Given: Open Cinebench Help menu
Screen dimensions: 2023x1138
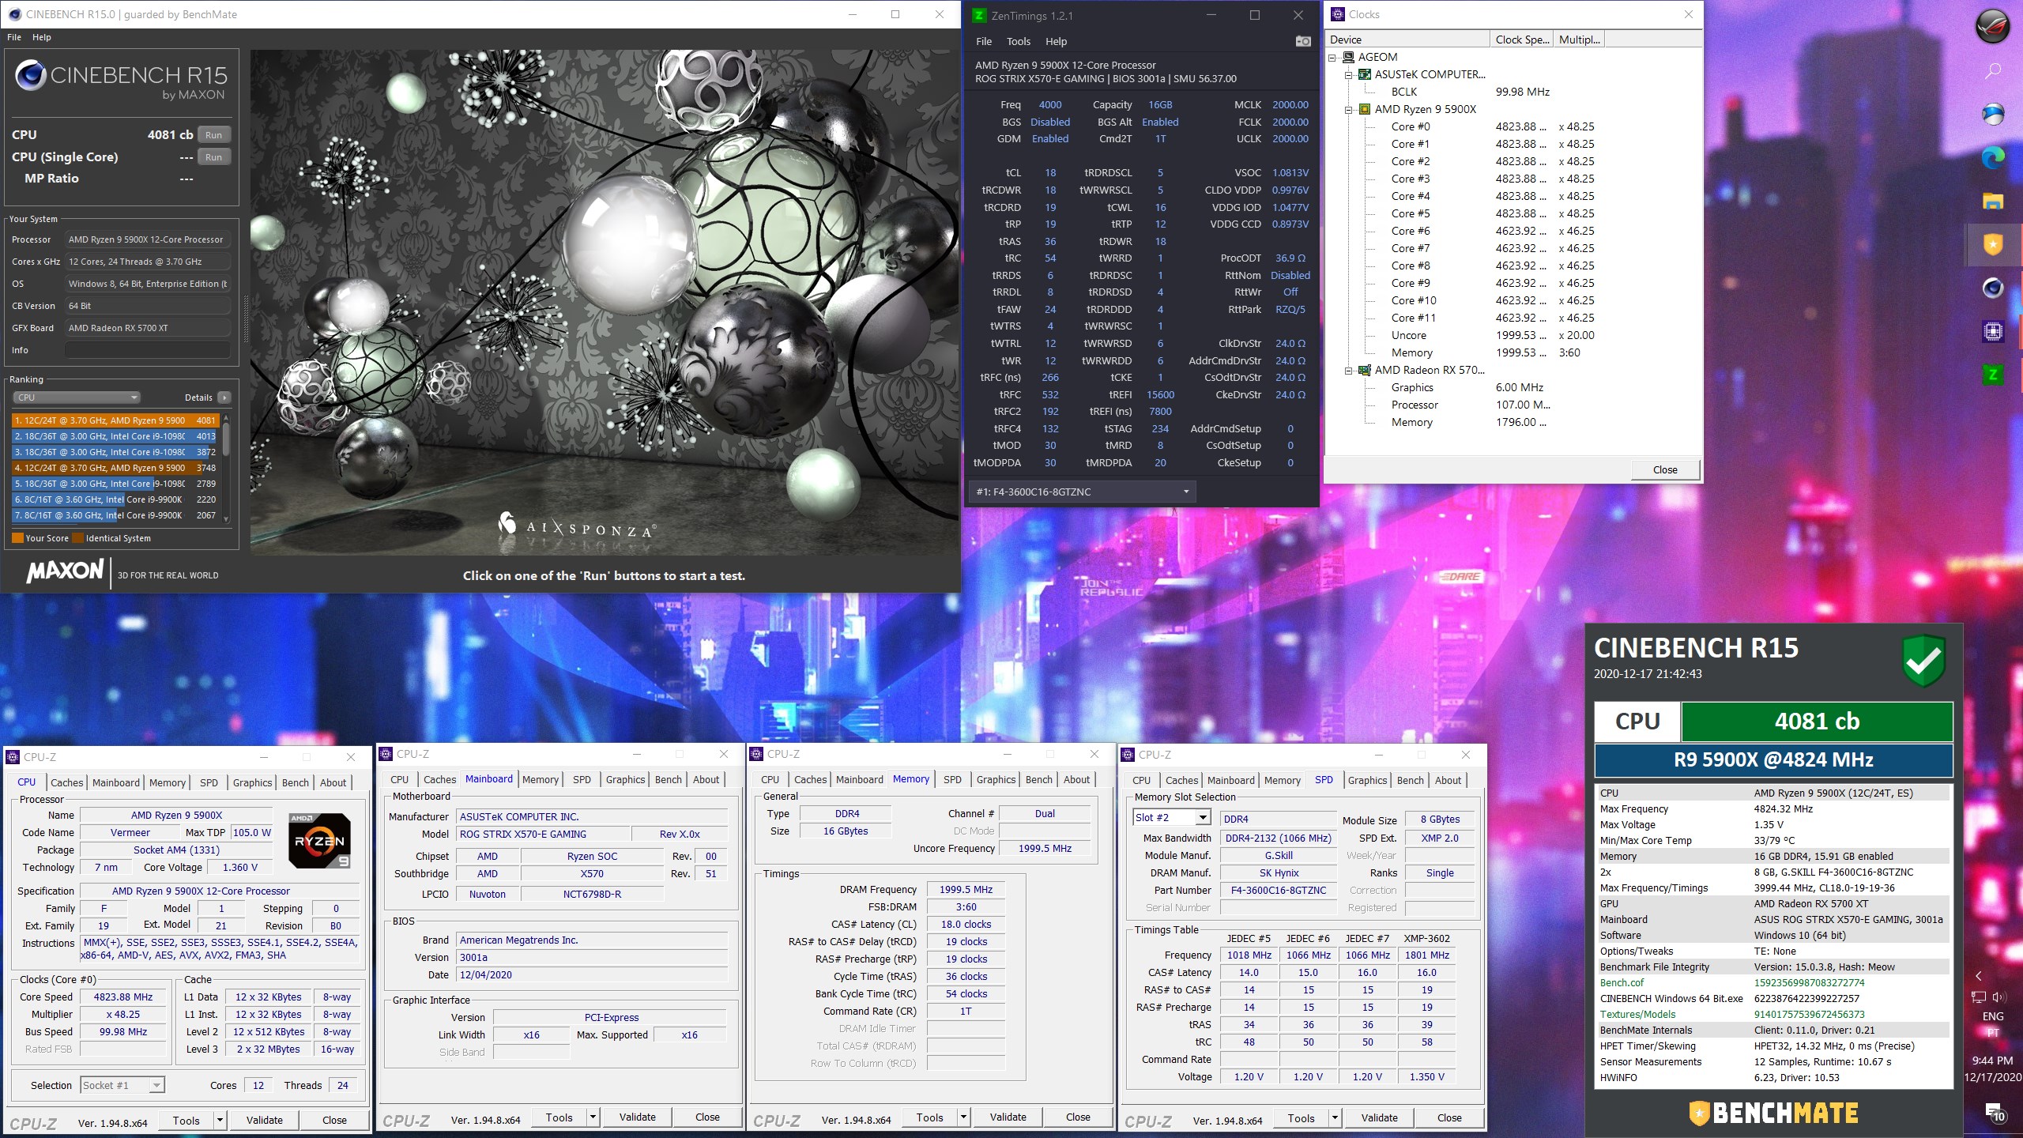Looking at the screenshot, I should point(42,37).
